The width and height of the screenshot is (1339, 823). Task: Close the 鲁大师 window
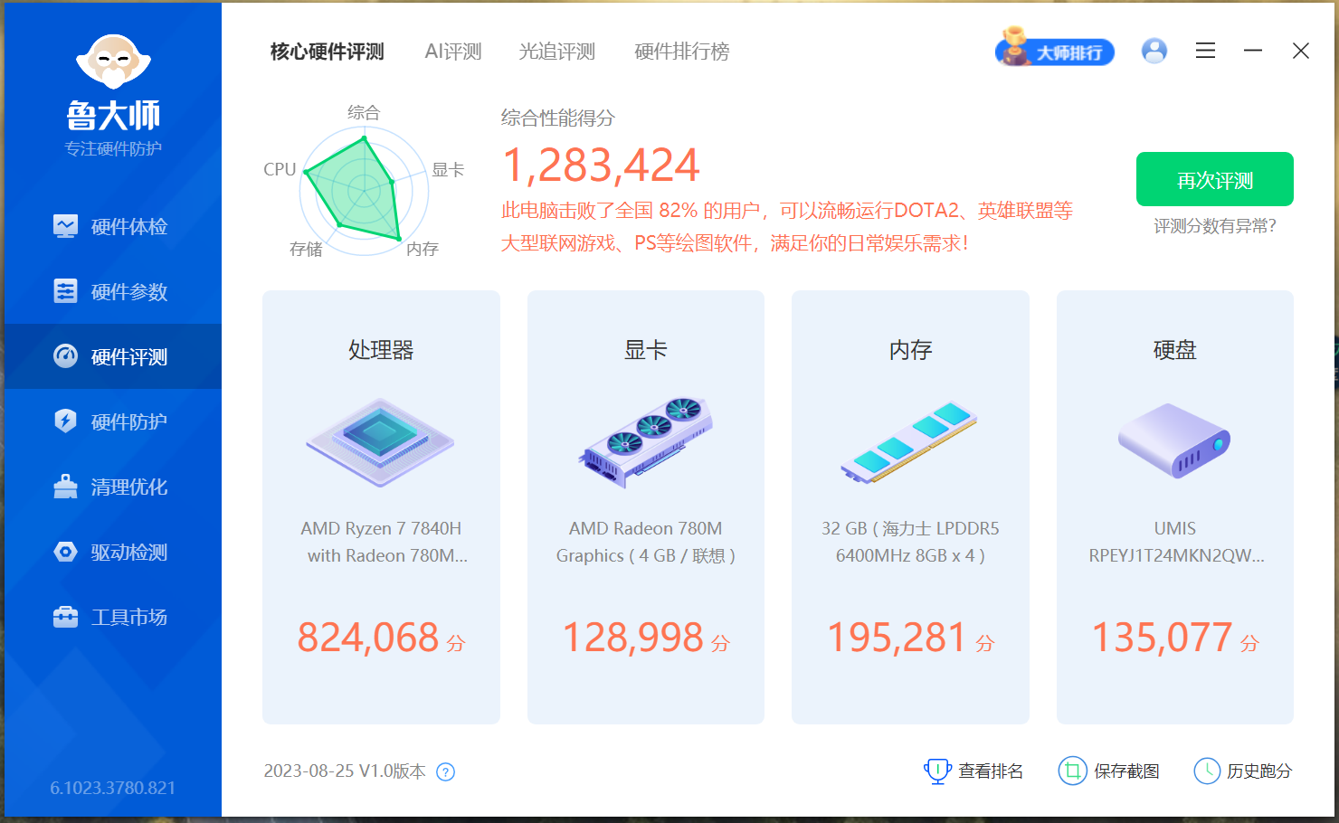[1301, 51]
